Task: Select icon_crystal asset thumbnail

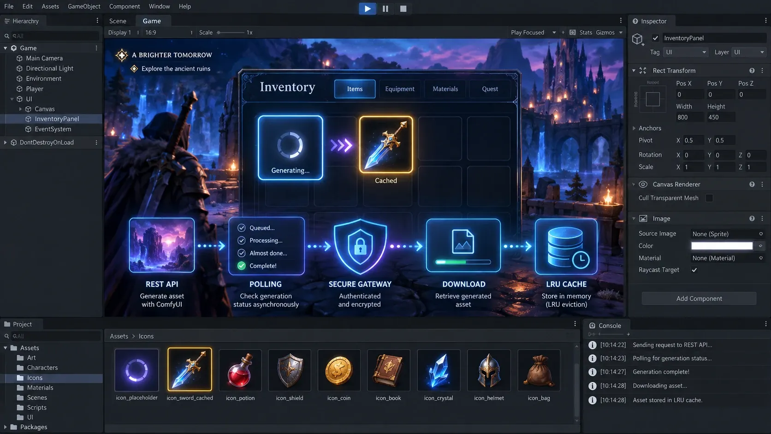Action: tap(439, 370)
